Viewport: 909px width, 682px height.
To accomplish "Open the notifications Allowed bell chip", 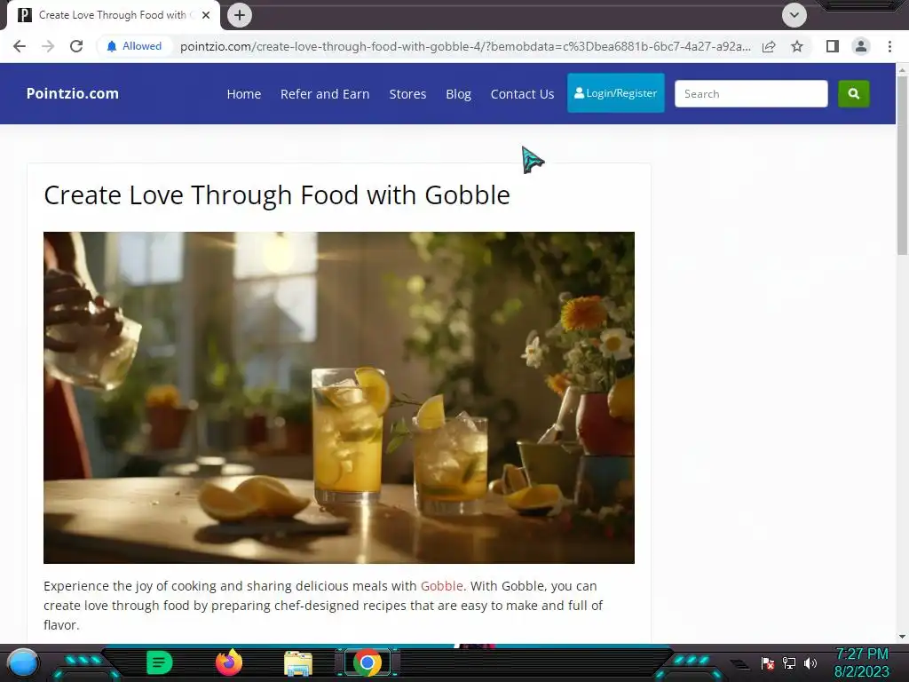I will coord(134,46).
